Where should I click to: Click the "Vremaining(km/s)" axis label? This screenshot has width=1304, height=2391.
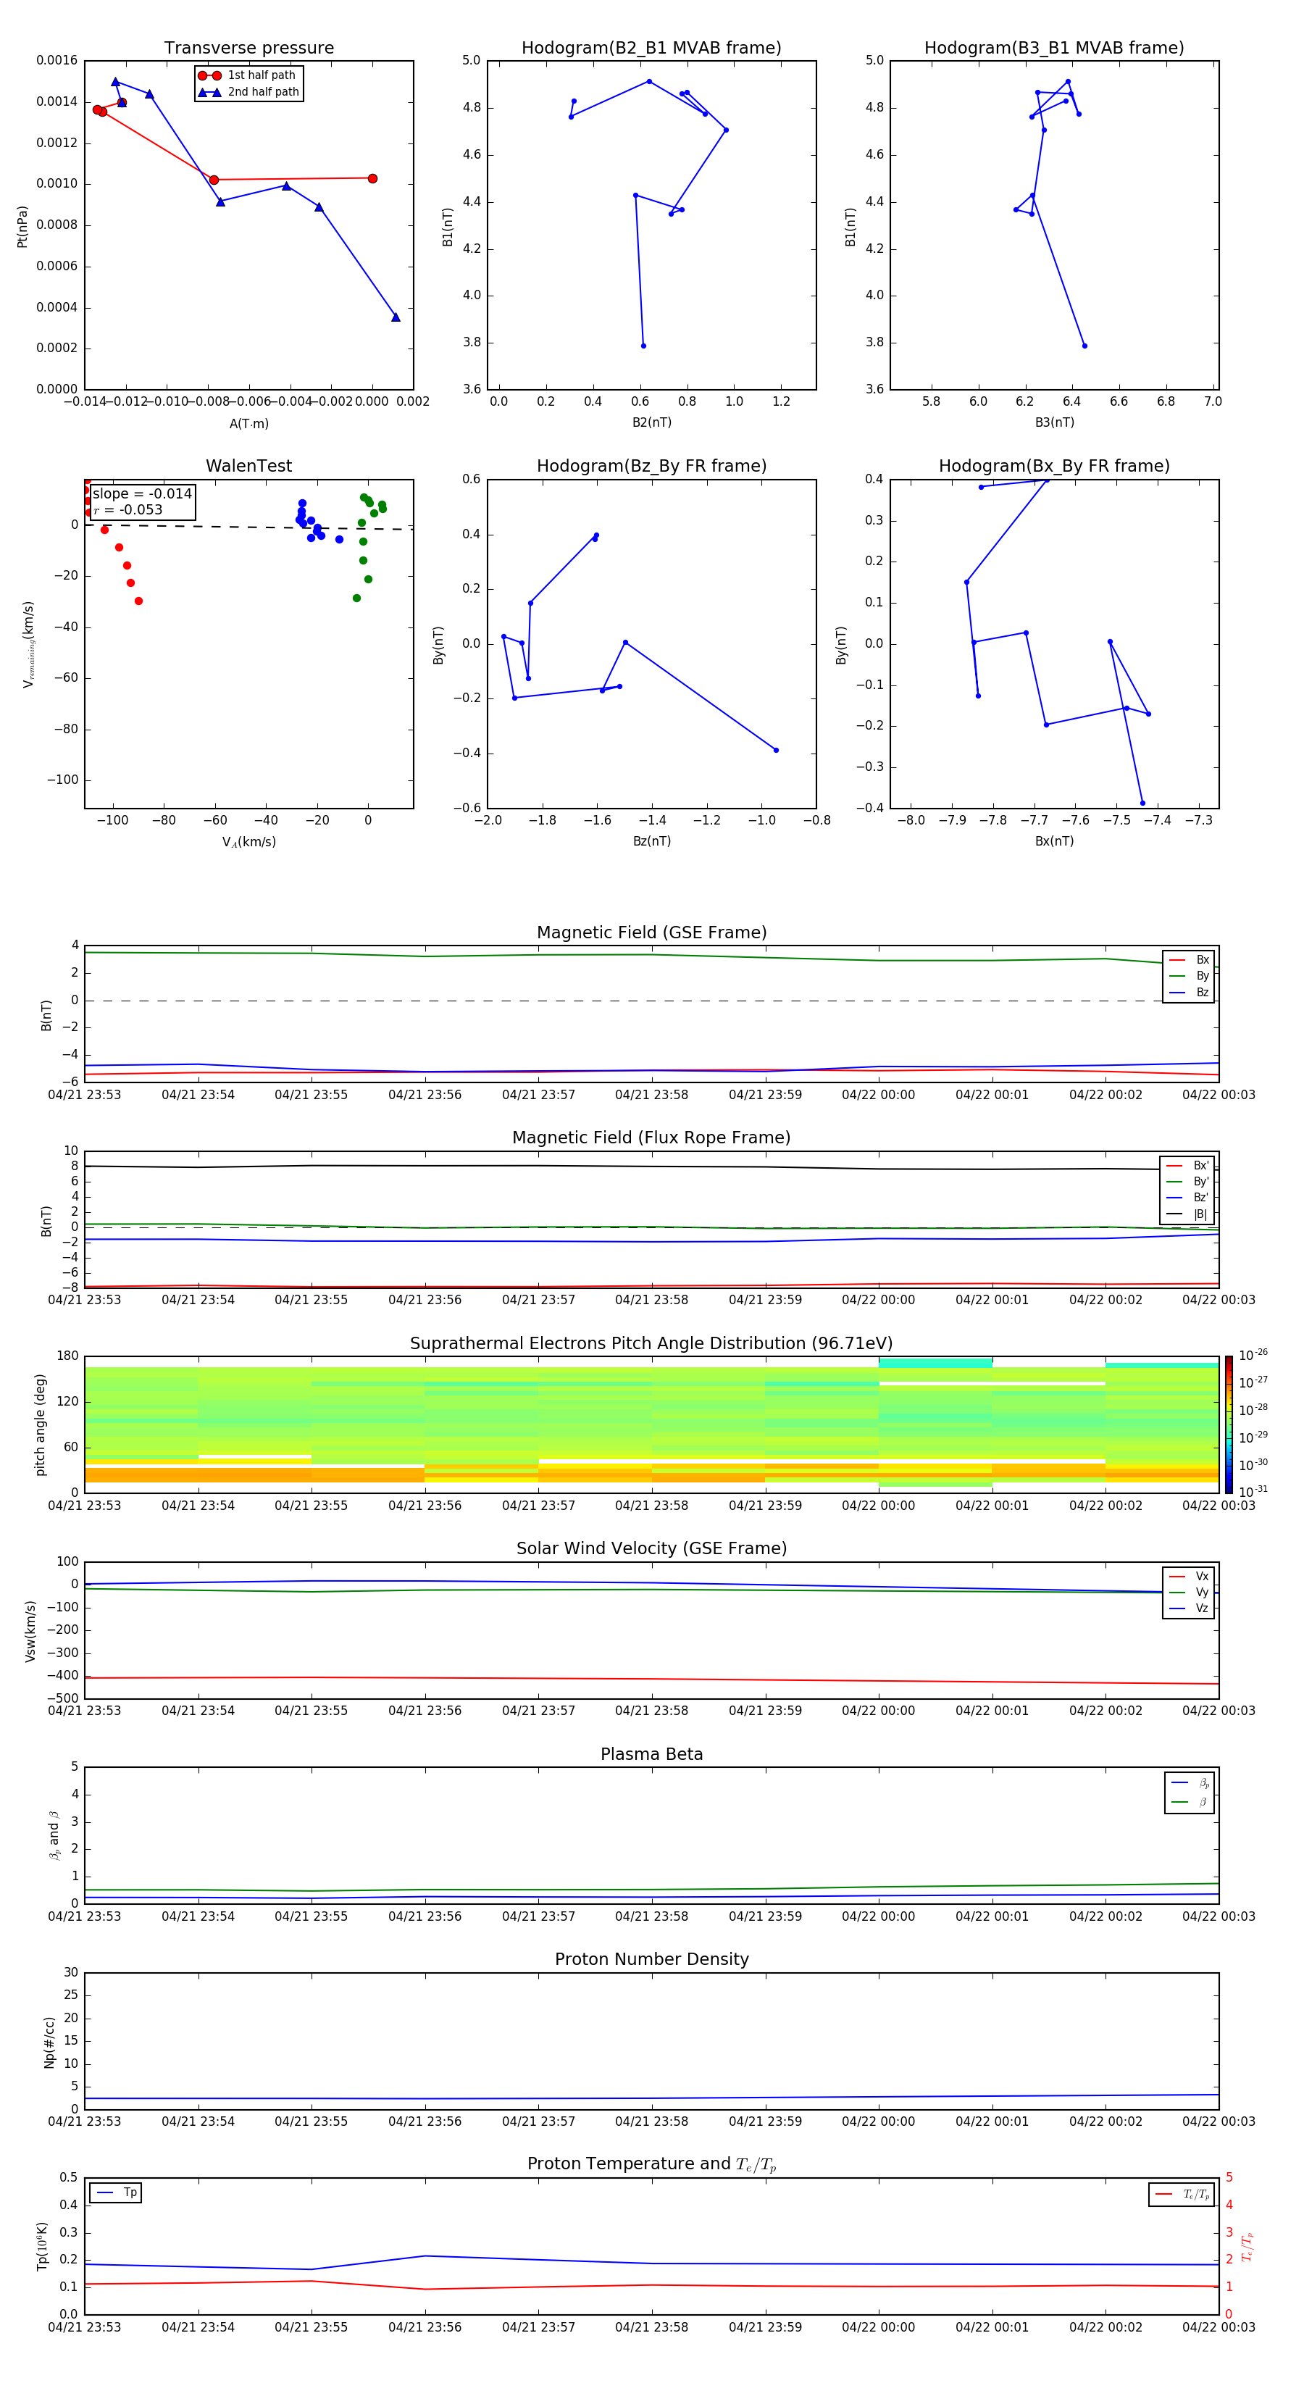coord(29,644)
